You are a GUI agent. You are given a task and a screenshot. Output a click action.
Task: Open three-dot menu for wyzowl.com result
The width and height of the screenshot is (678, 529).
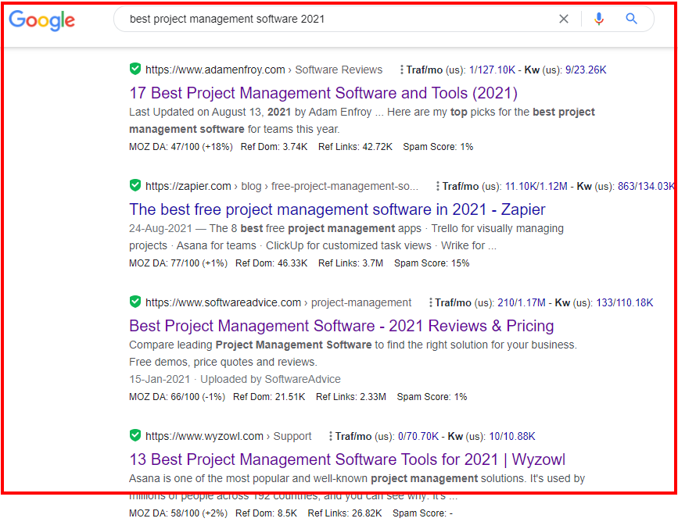click(330, 436)
